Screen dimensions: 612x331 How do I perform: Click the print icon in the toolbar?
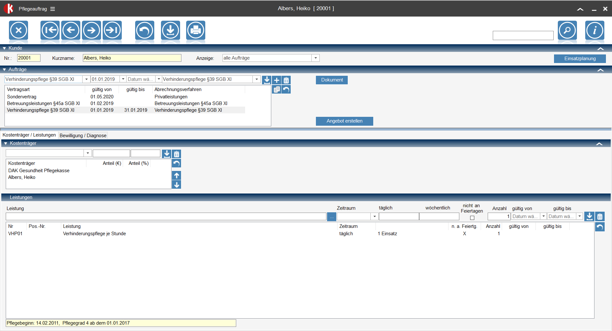point(196,30)
